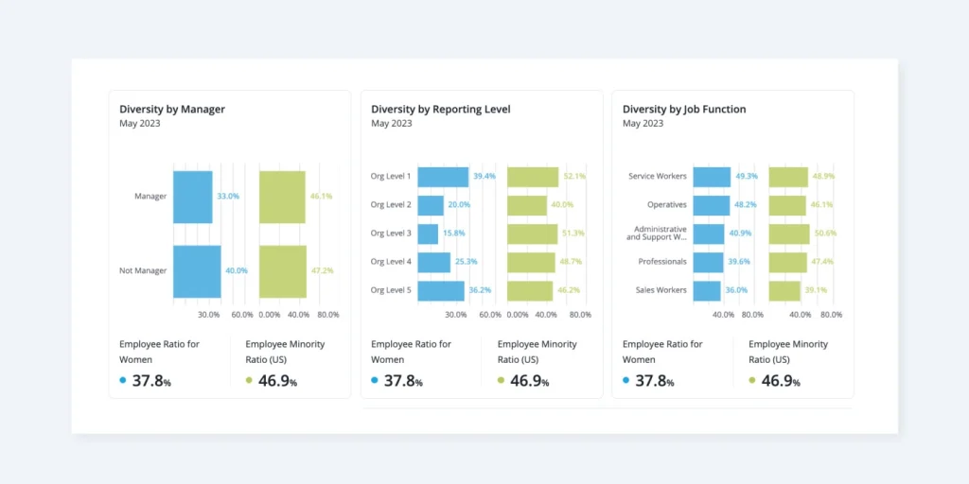Click the green Sales Workers bar at 39.1%
This screenshot has width=969, height=484.
pyautogui.click(x=784, y=290)
